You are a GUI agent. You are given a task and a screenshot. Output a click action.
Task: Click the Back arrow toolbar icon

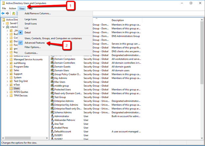[x=3, y=13]
